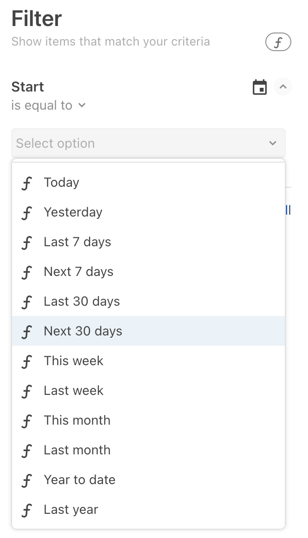Click the formula toggle button beside Filter
Image resolution: width=308 pixels, height=538 pixels.
pos(278,42)
